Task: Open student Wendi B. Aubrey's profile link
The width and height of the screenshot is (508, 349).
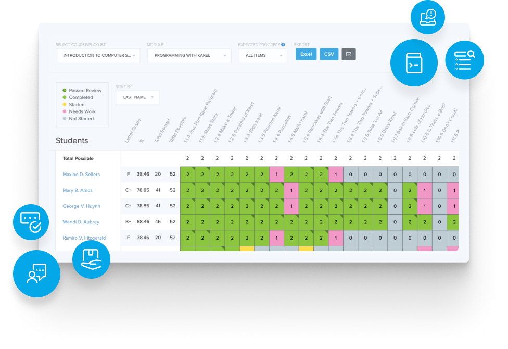Action: click(80, 222)
